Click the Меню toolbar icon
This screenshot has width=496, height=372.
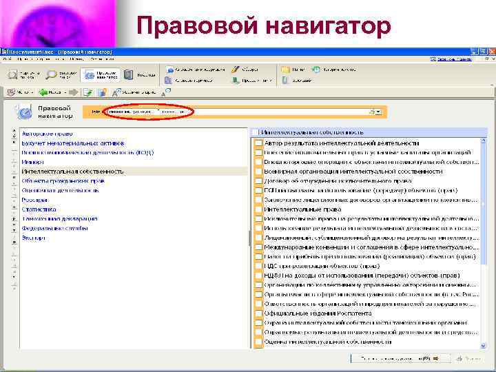click(x=12, y=92)
